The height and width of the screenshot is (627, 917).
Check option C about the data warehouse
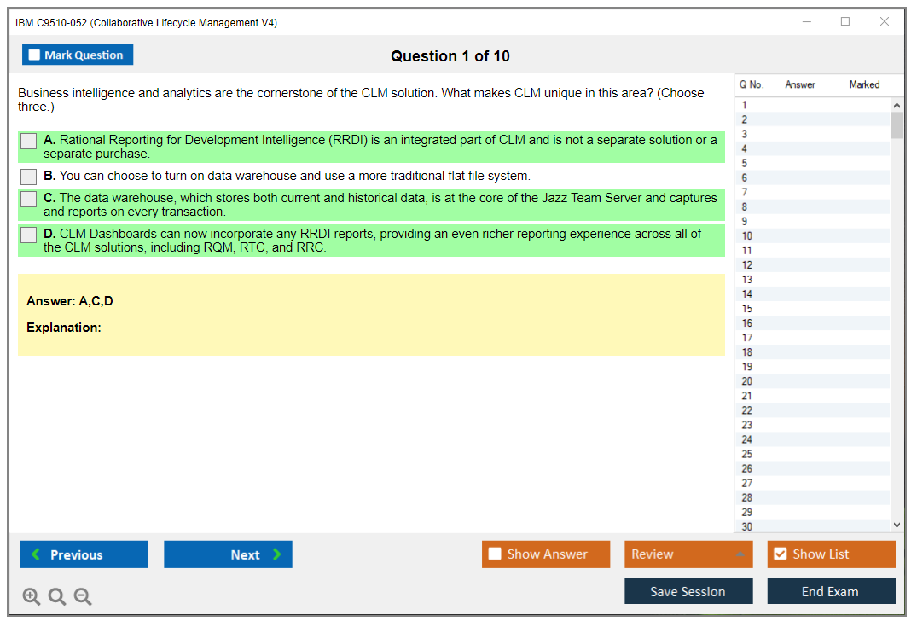click(x=29, y=199)
